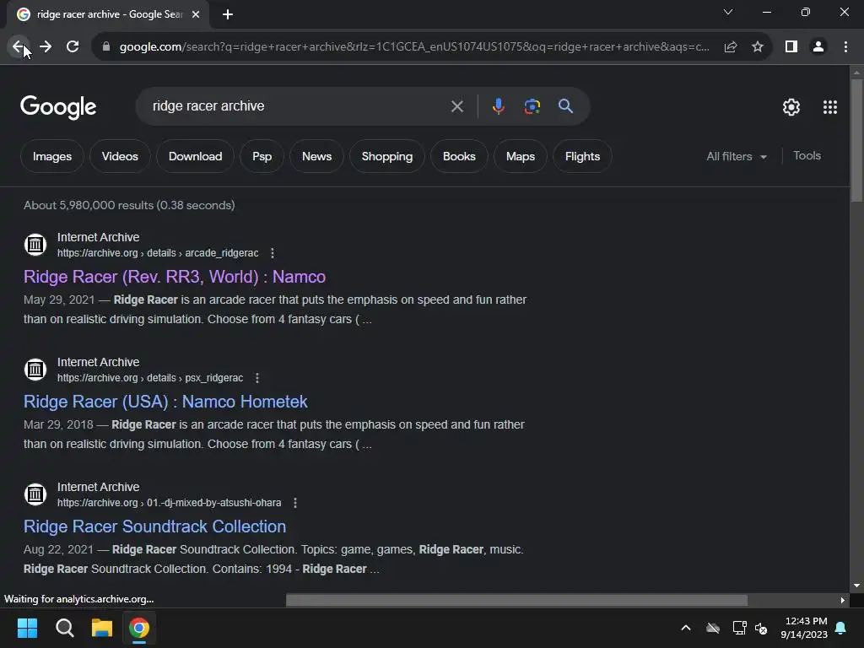Viewport: 864px width, 648px height.
Task: Switch to Books results
Action: pyautogui.click(x=459, y=156)
